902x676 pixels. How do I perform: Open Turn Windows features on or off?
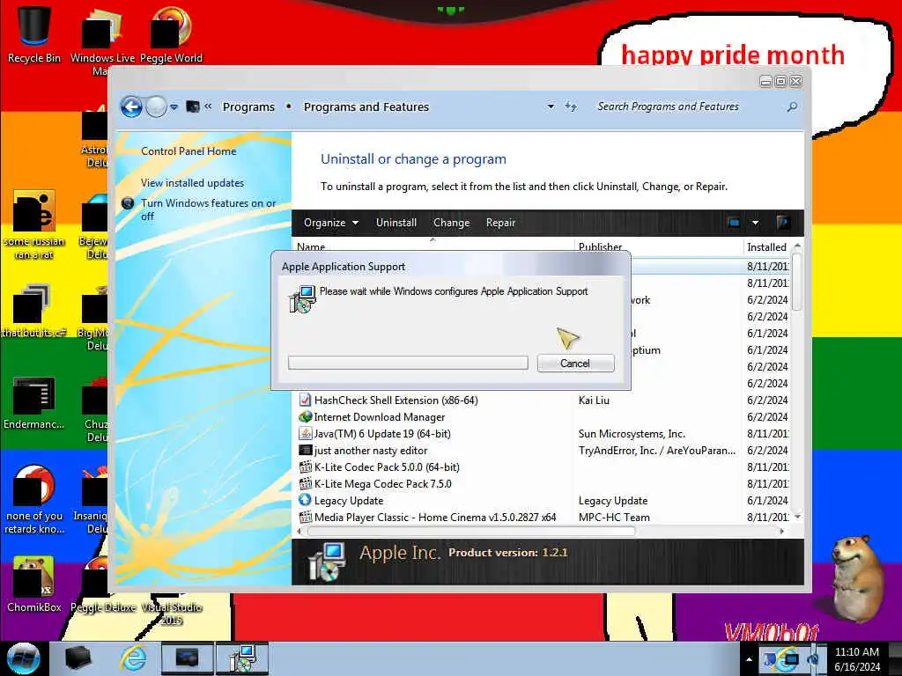[x=208, y=209]
